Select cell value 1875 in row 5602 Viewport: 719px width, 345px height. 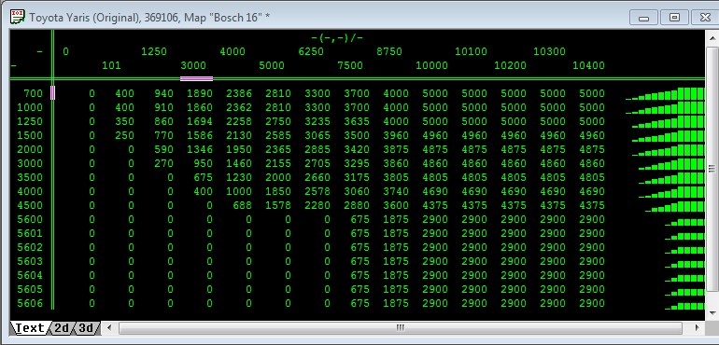click(396, 247)
